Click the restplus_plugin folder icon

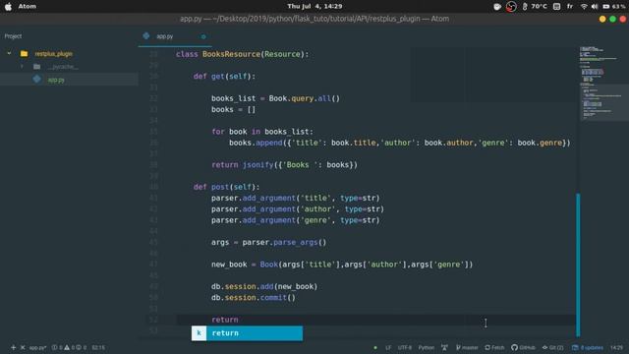pos(24,53)
